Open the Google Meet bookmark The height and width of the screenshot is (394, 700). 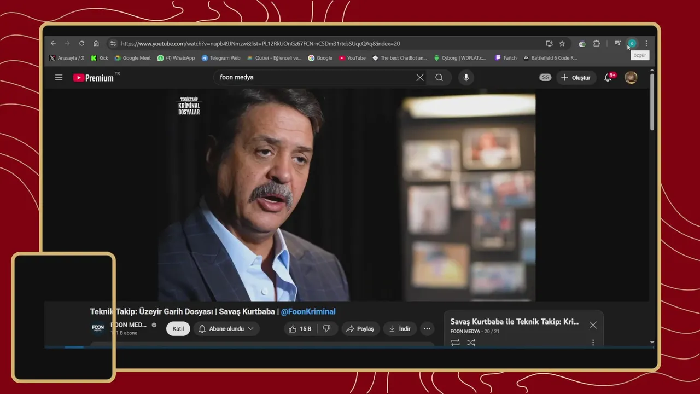point(132,58)
